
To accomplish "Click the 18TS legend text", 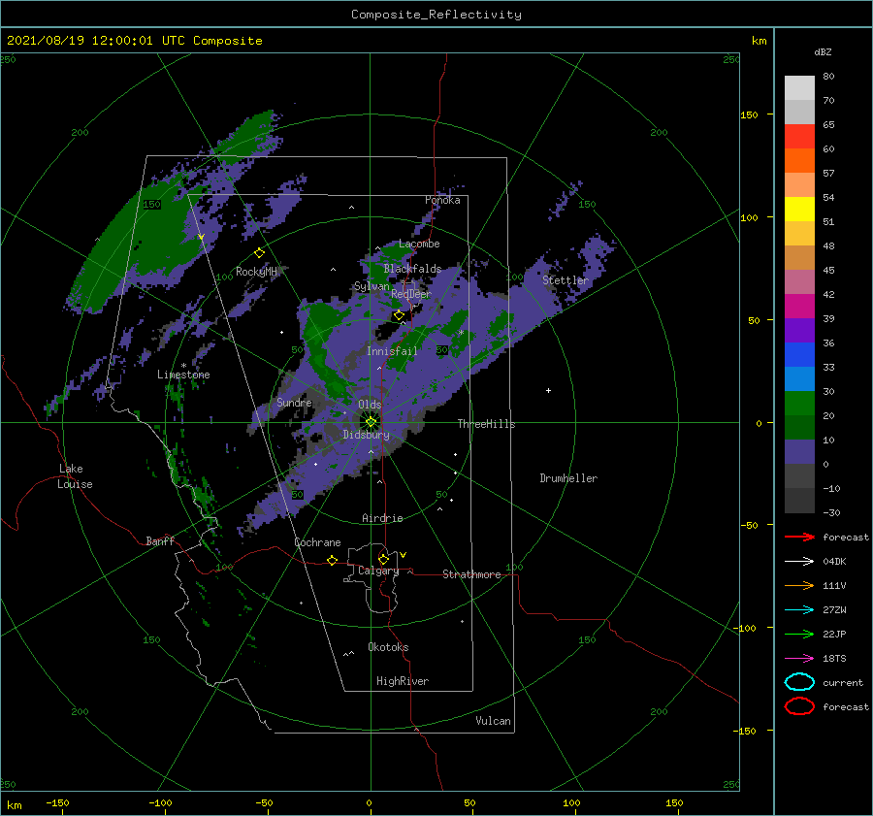I will pos(834,659).
